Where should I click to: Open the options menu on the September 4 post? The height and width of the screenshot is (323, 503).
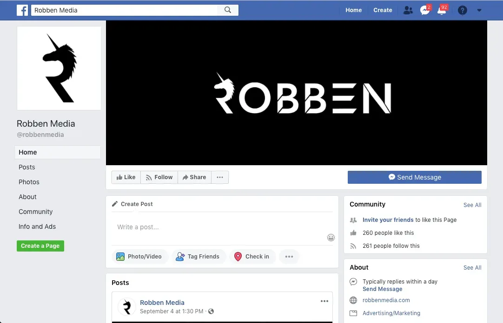point(324,301)
